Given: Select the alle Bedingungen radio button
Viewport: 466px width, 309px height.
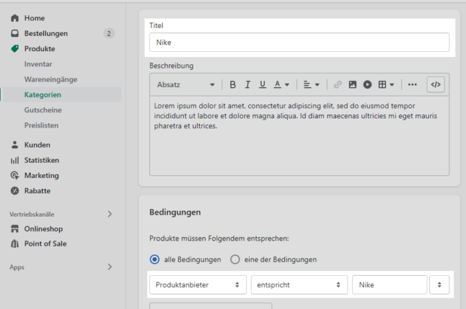Looking at the screenshot, I should pos(154,259).
